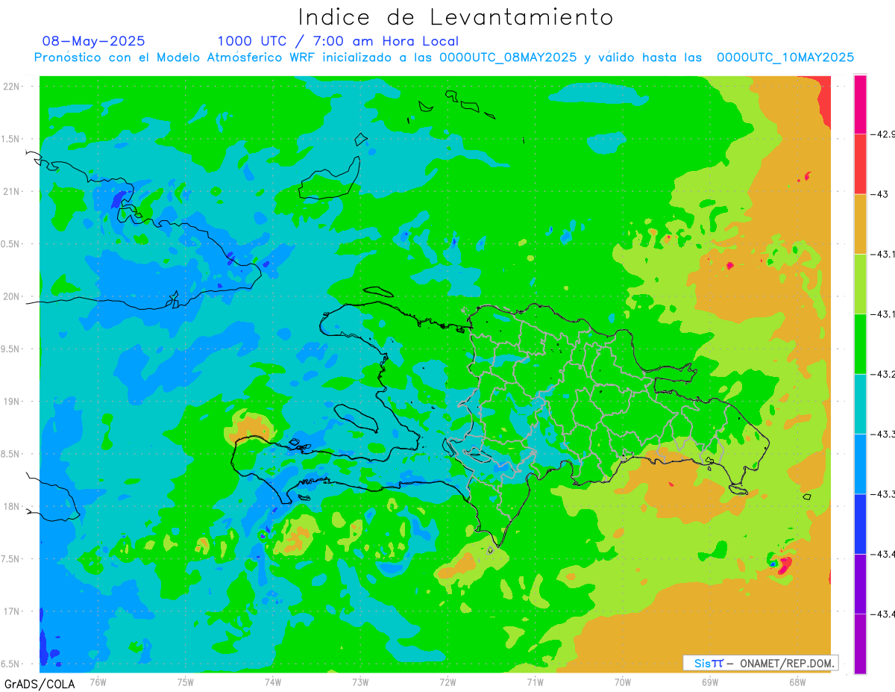Screen dimensions: 895x692
Task: Select the date text "08-May-2025"
Action: [x=94, y=41]
